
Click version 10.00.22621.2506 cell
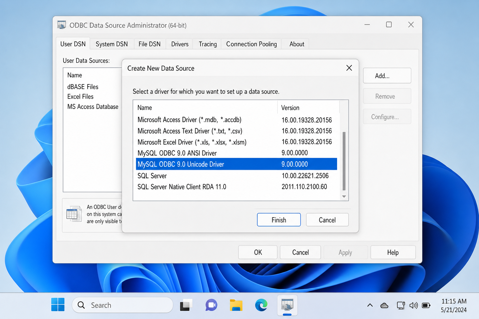(x=305, y=176)
